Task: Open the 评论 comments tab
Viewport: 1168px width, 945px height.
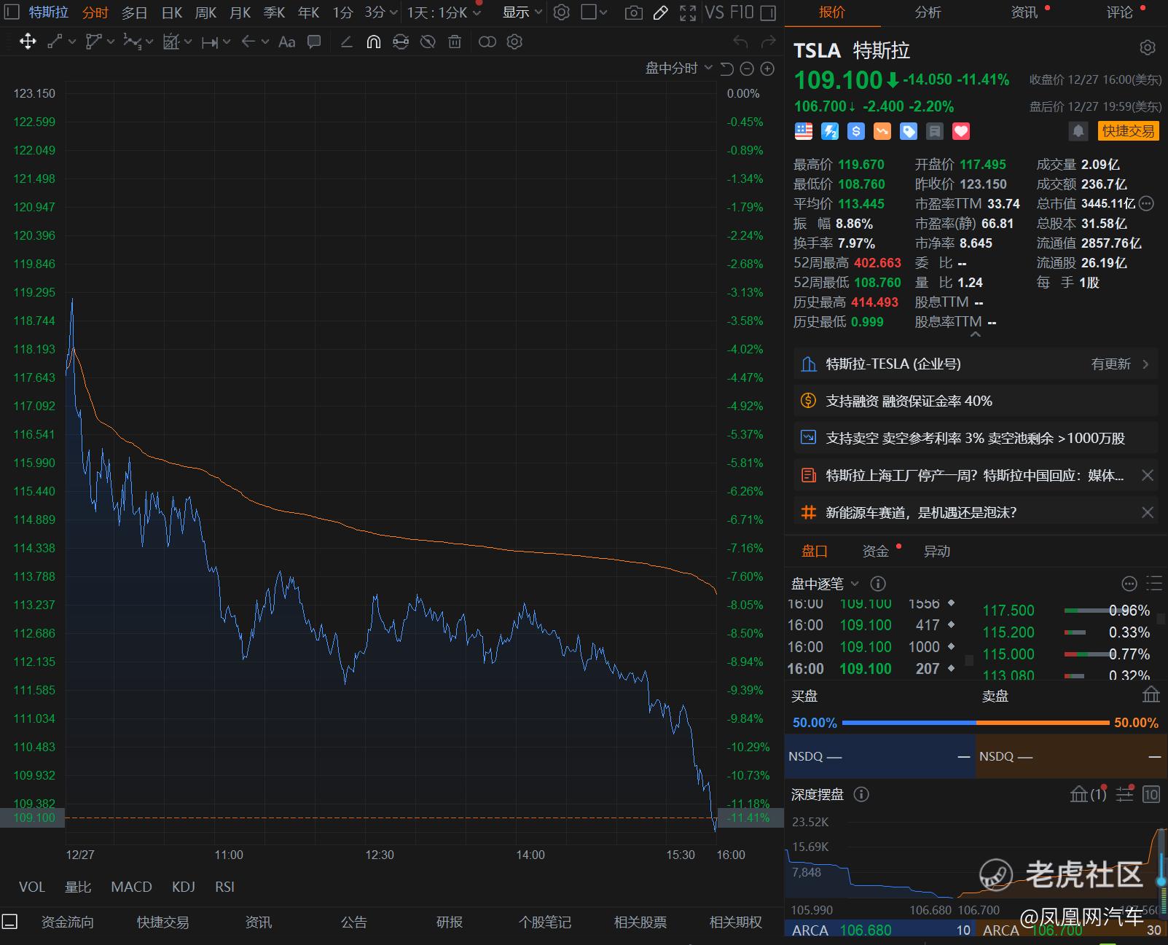Action: 1119,12
